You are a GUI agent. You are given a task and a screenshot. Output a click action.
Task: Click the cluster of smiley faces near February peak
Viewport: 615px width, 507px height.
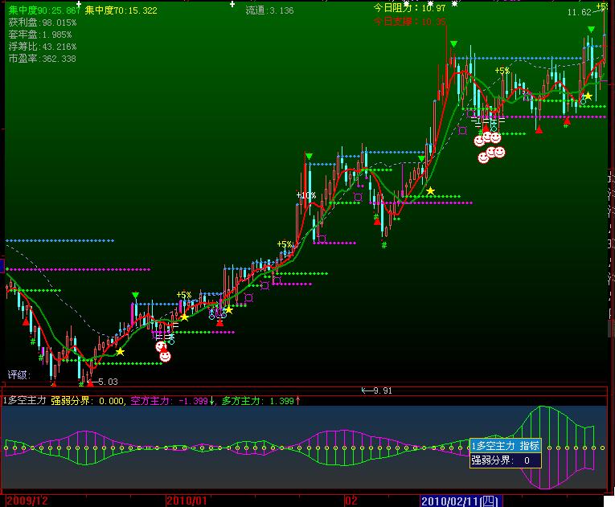490,146
